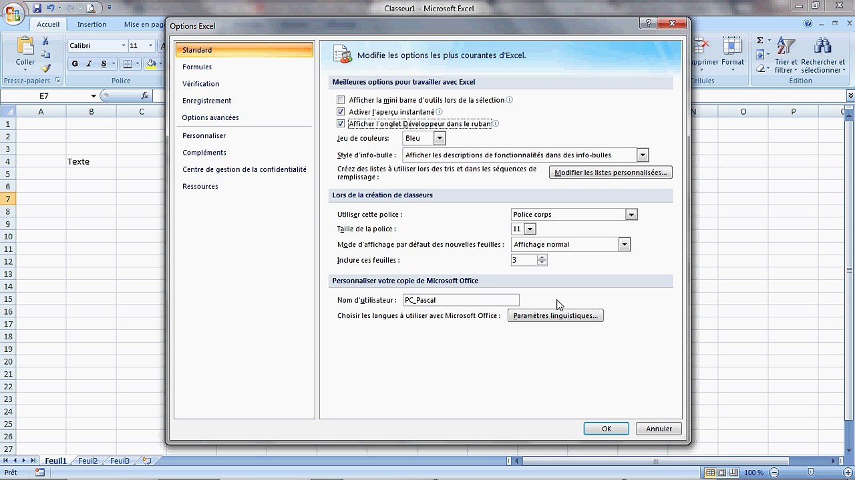Open Trier et filtrer menu
855x480 pixels.
pyautogui.click(x=786, y=55)
